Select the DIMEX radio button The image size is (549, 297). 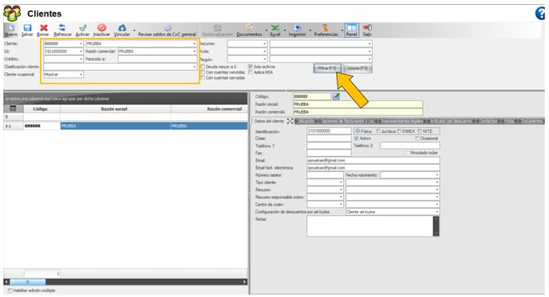(399, 131)
